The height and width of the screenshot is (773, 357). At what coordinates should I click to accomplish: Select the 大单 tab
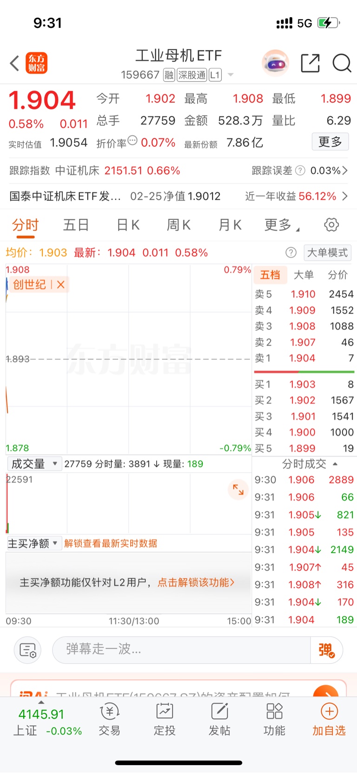pyautogui.click(x=304, y=275)
